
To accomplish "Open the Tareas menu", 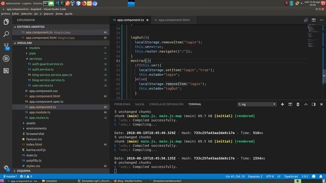I will coord(59,14).
